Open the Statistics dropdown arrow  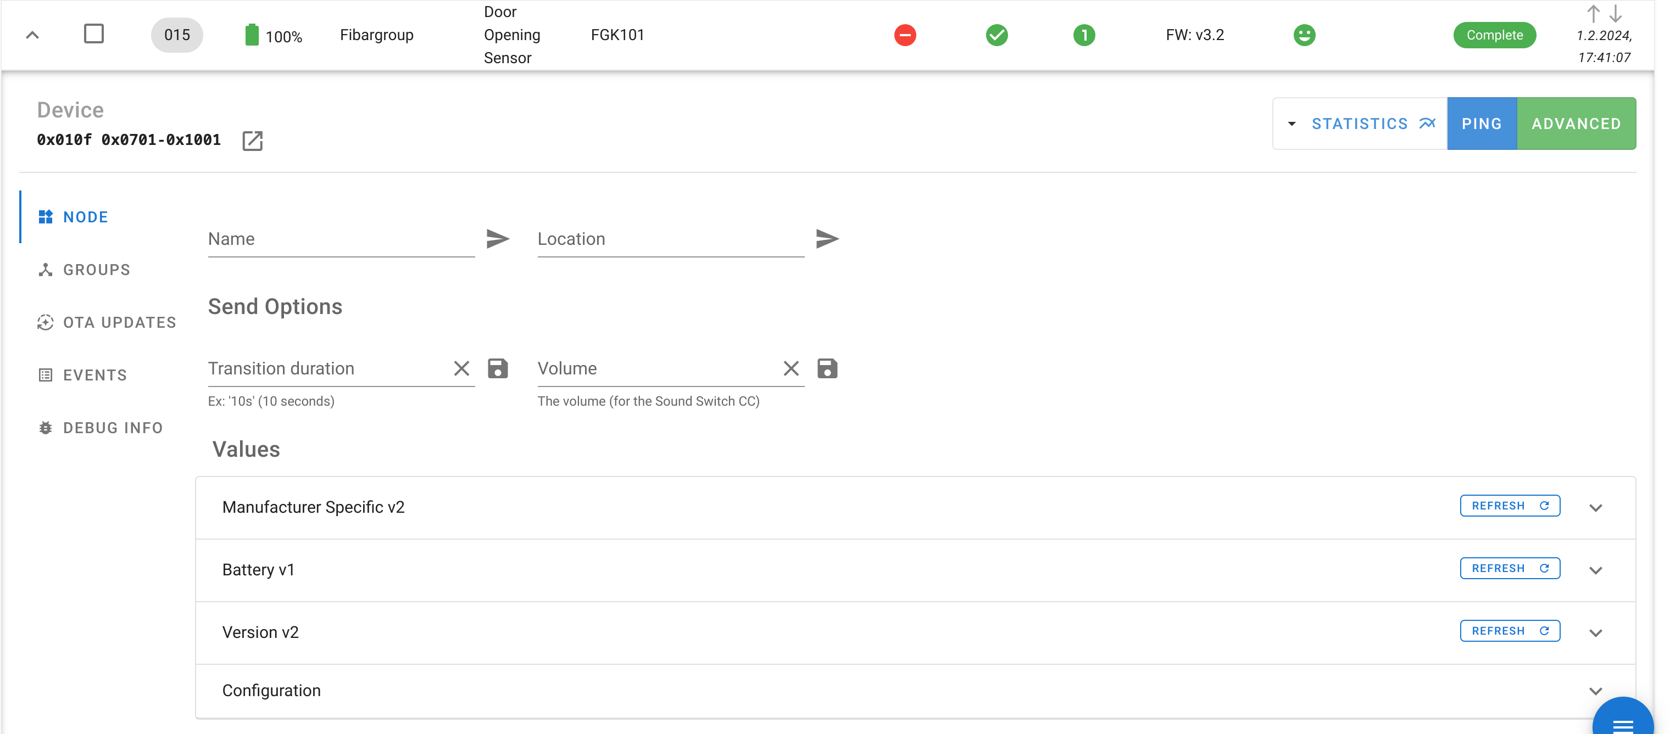click(1292, 124)
